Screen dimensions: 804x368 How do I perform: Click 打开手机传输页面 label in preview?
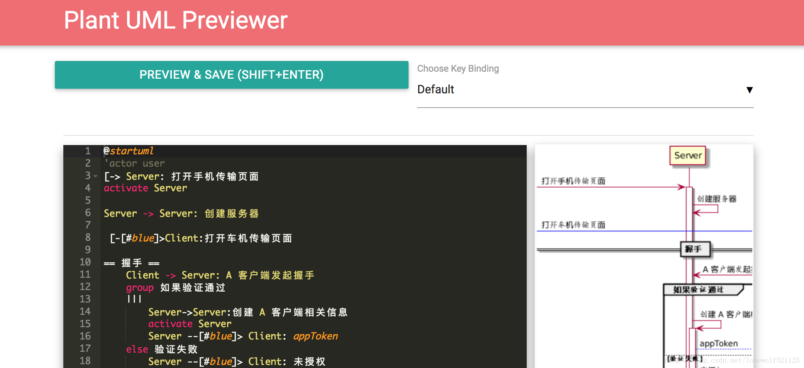[573, 181]
